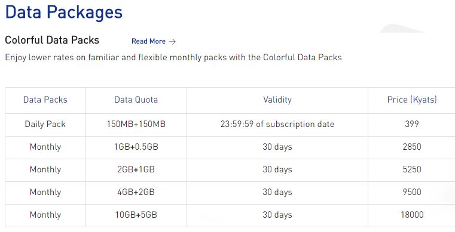Image resolution: width=455 pixels, height=232 pixels.
Task: Click the Data Packs column header
Action: (45, 100)
